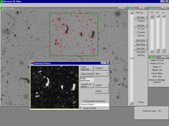Click the B level down arrow
Viewport: 169px width, 126px height.
point(158,51)
